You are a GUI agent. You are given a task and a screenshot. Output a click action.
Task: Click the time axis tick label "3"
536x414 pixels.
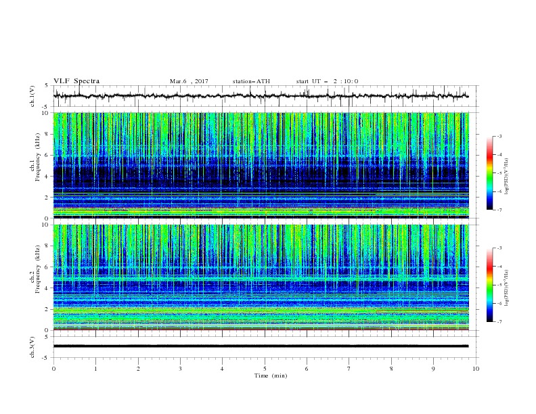(x=180, y=369)
